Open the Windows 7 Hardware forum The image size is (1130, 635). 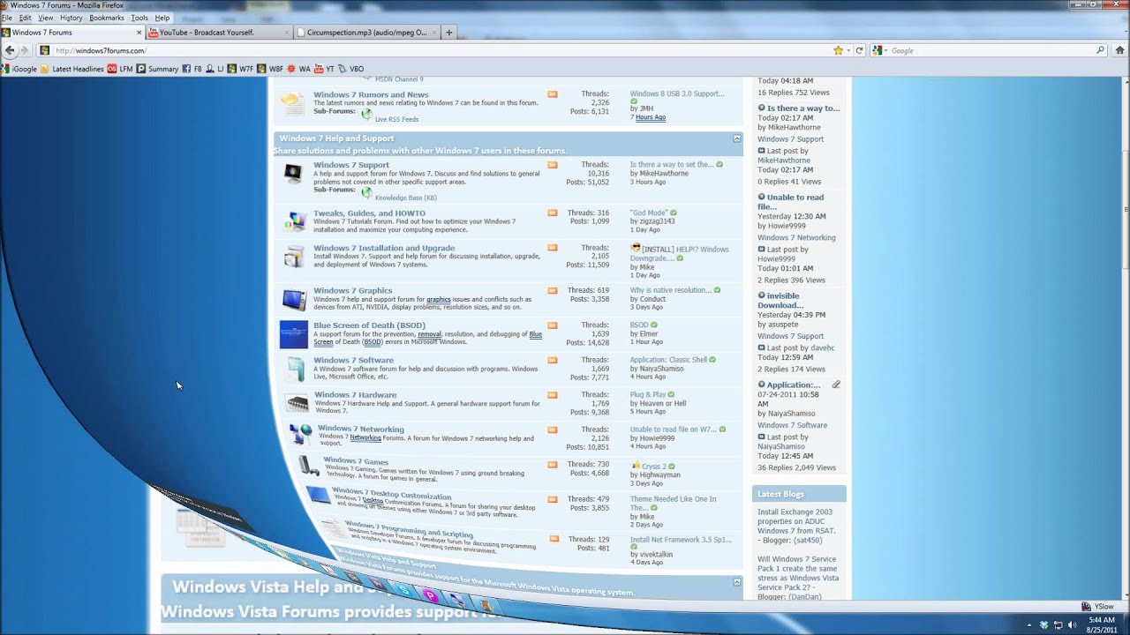355,395
